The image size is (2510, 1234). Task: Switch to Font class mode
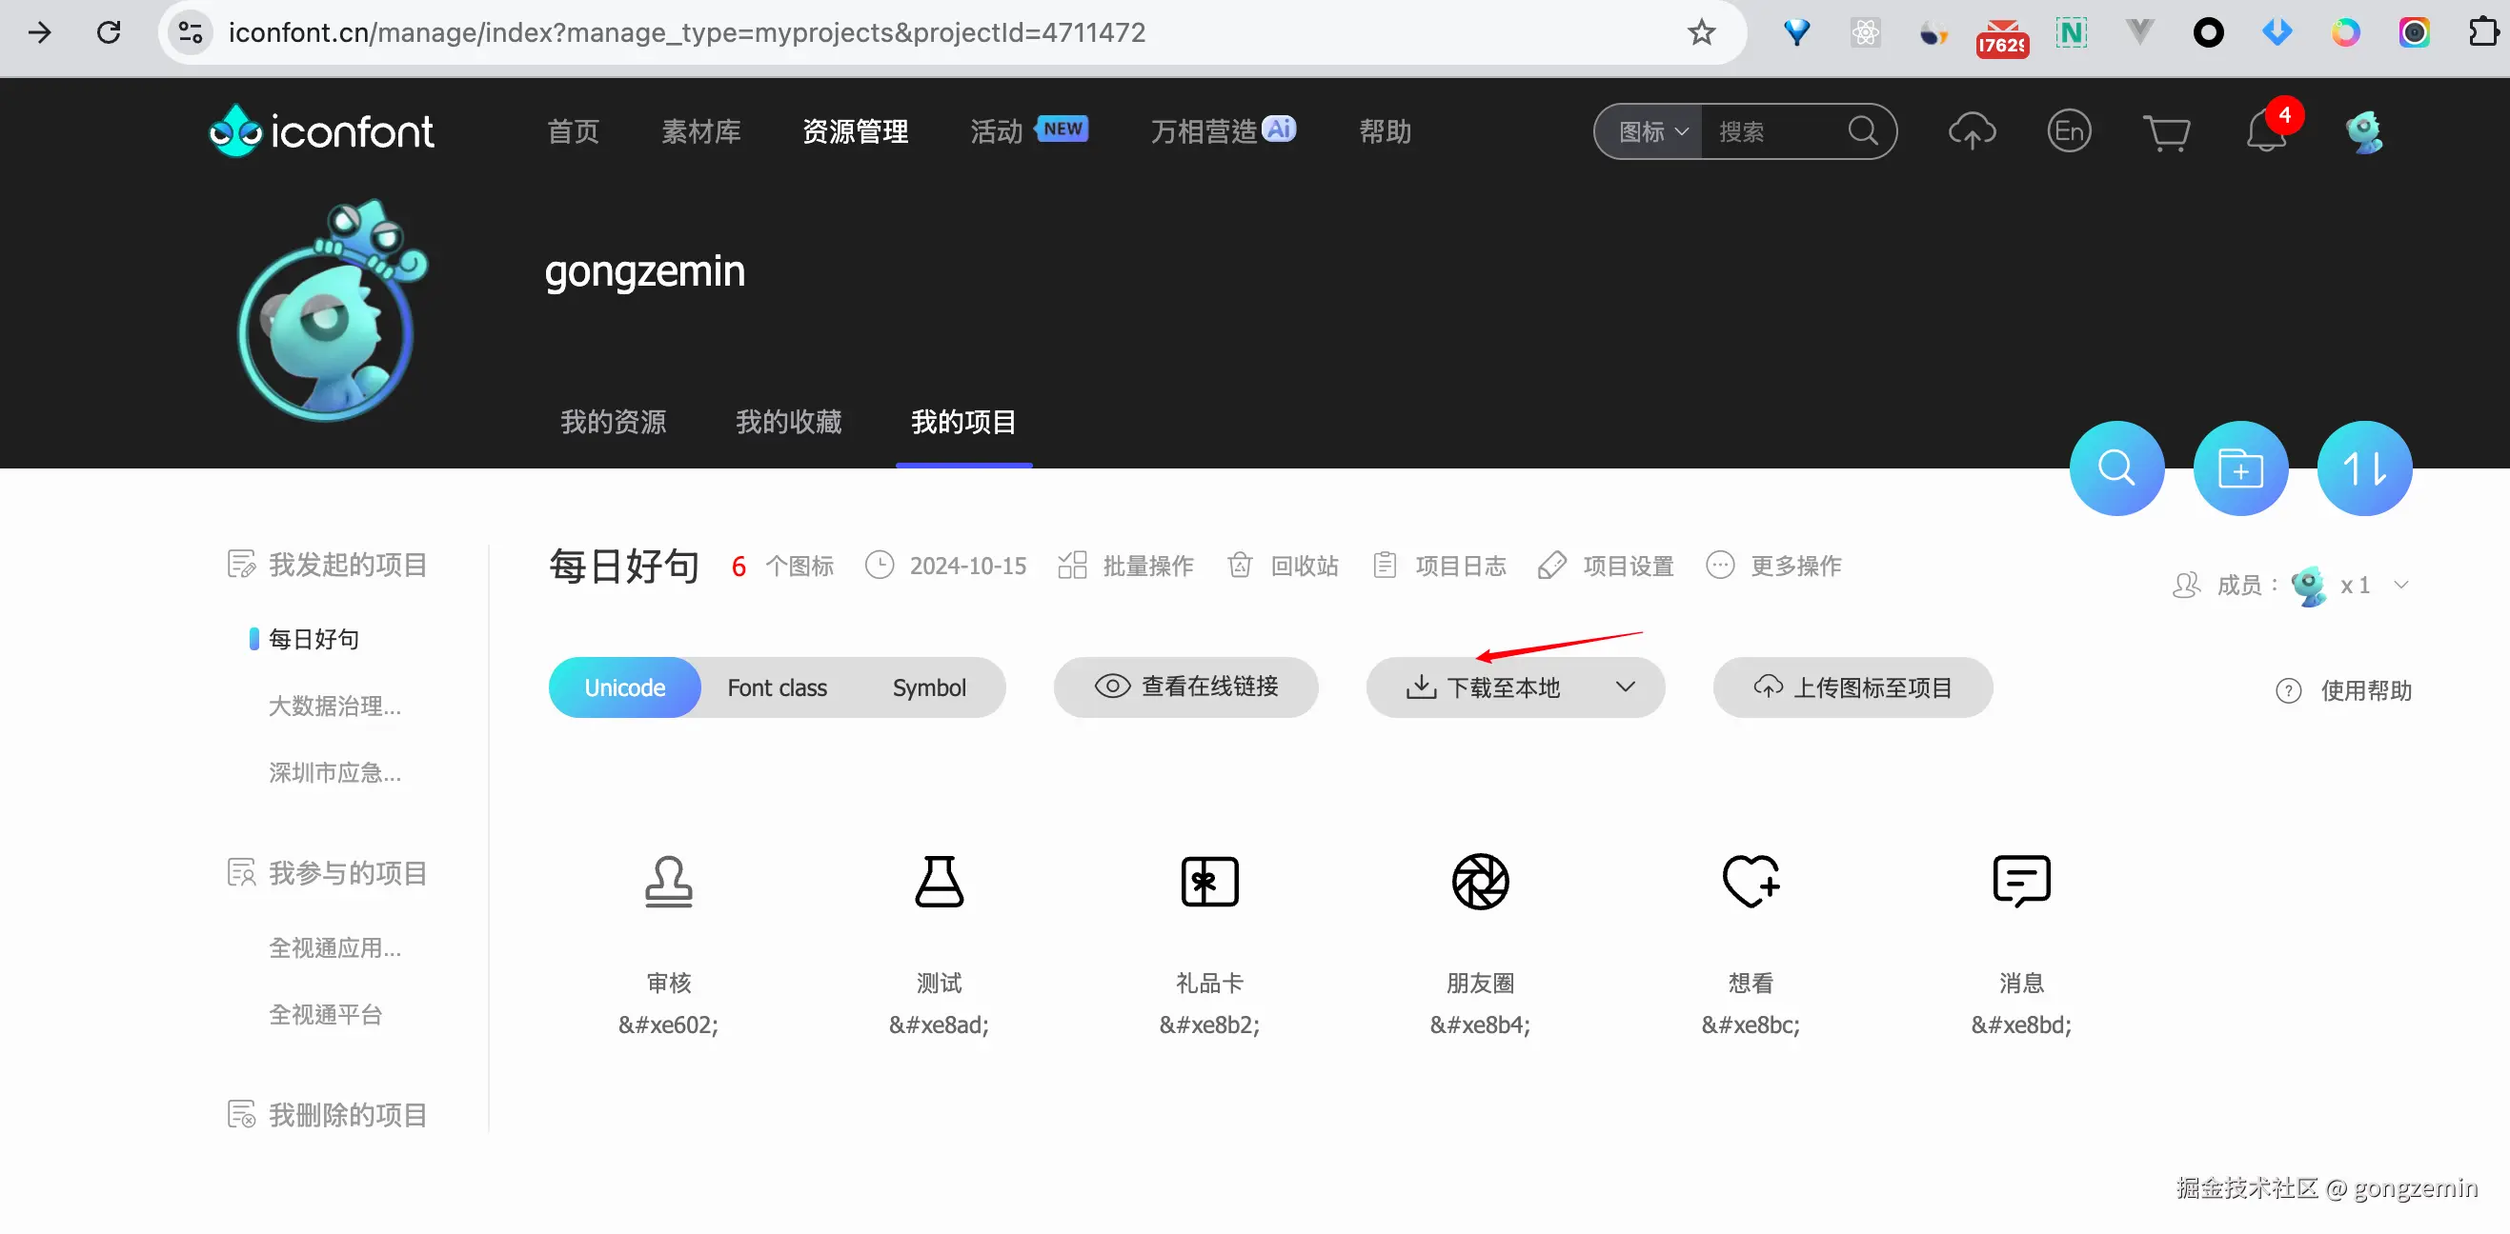point(777,687)
